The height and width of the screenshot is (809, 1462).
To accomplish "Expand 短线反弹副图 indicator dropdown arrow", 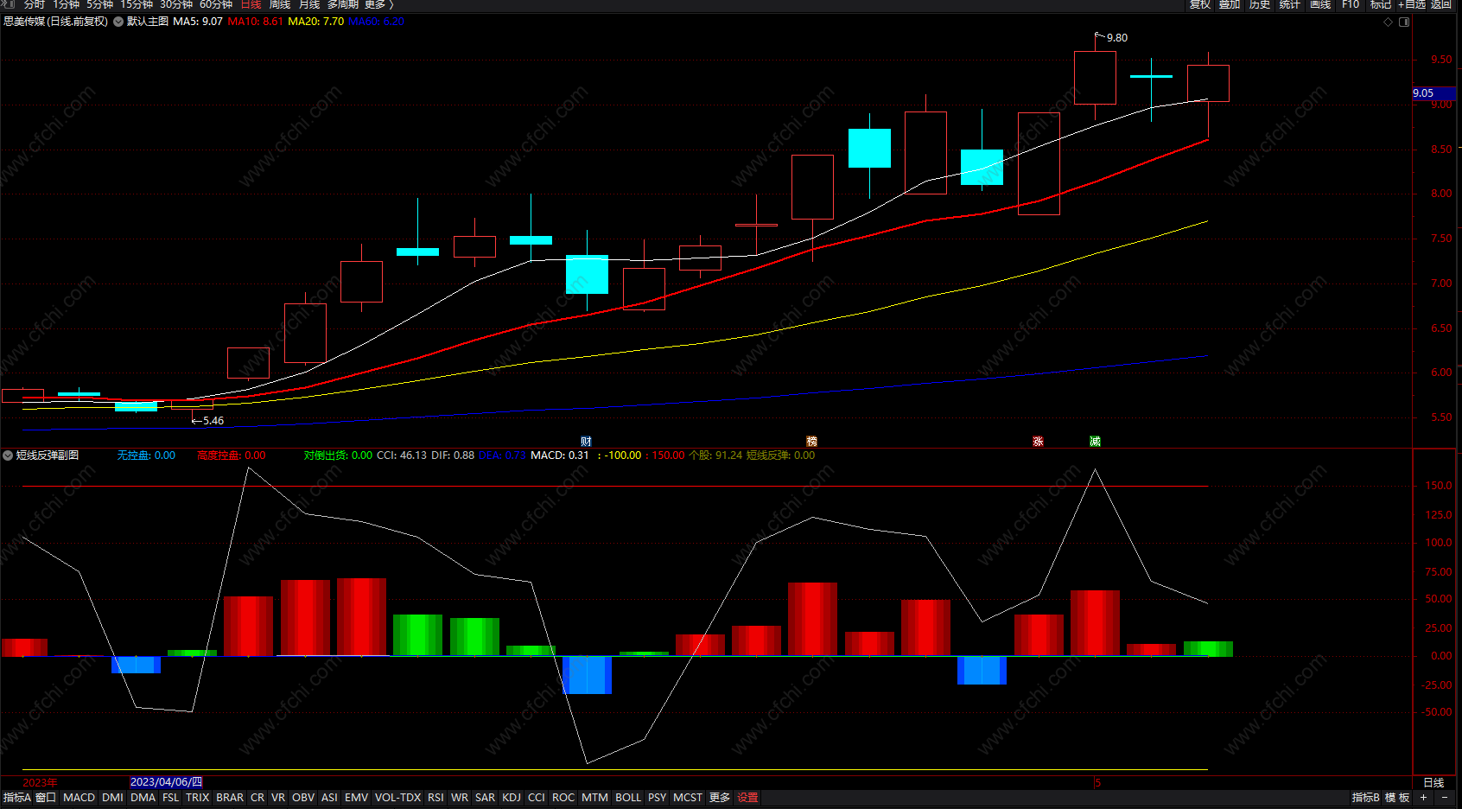I will [x=8, y=455].
